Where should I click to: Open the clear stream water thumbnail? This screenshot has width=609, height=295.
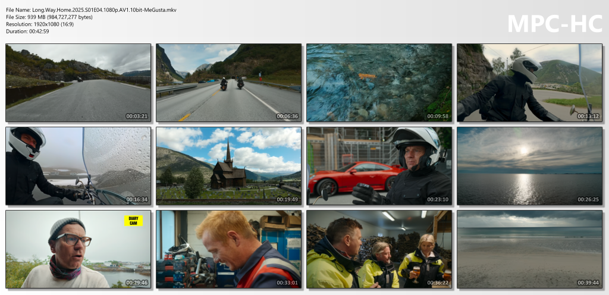coord(379,83)
